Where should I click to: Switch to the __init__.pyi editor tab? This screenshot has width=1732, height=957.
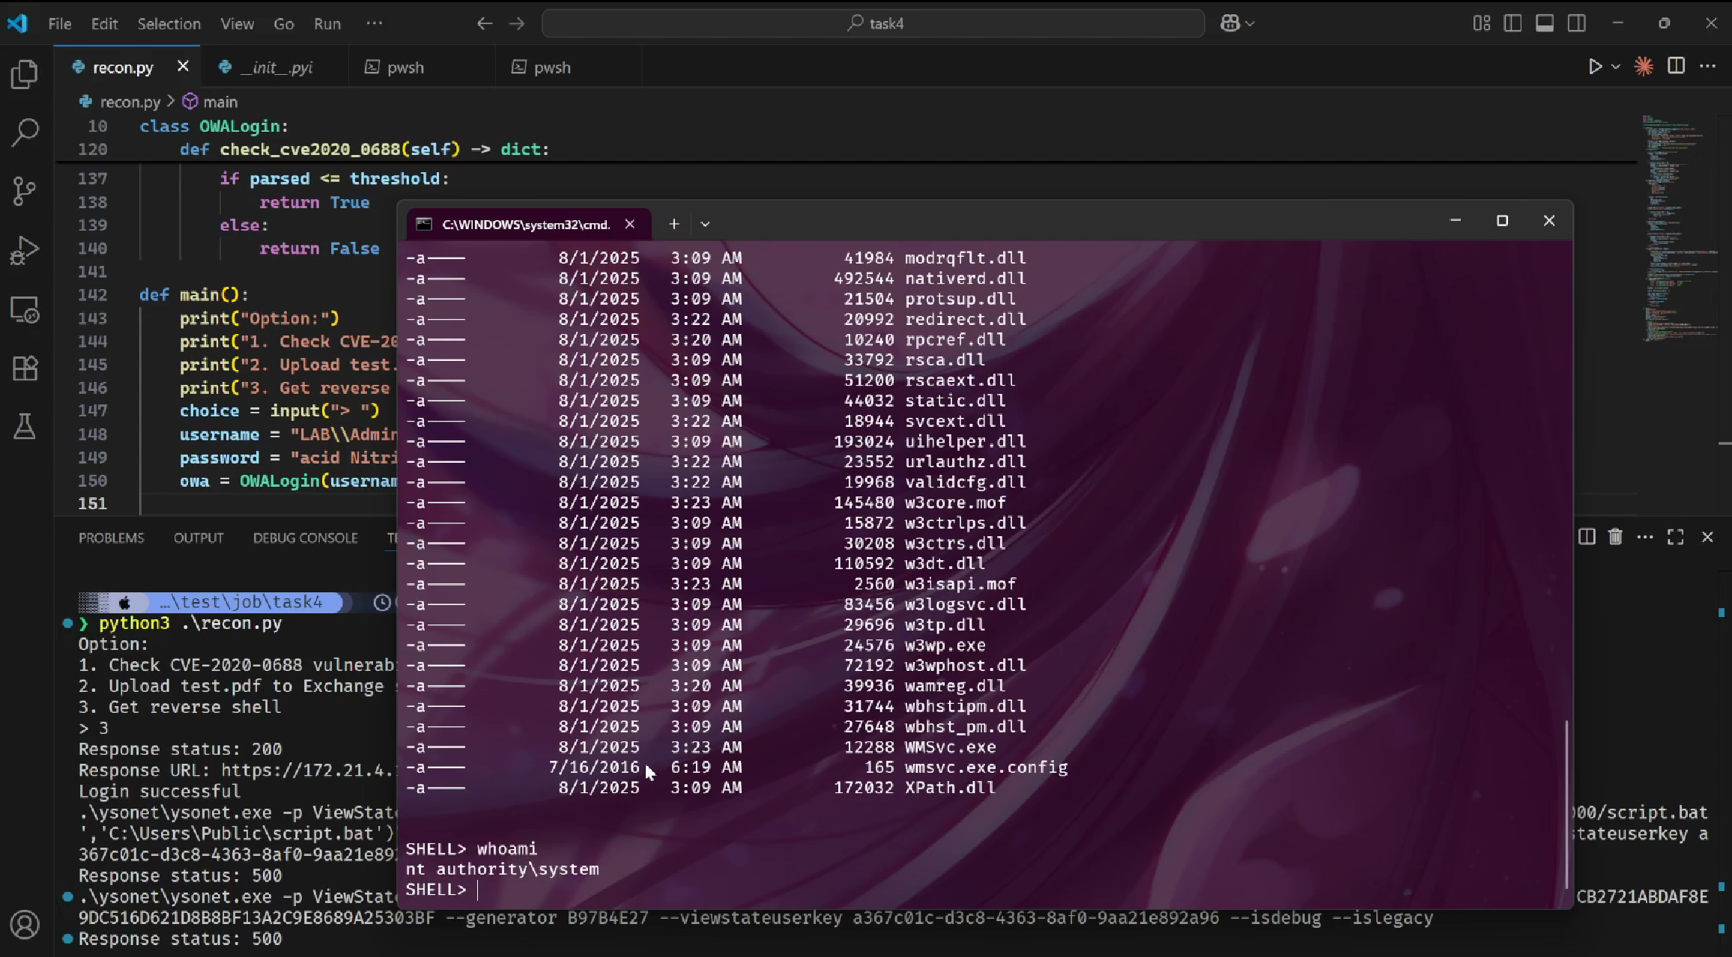pyautogui.click(x=276, y=67)
